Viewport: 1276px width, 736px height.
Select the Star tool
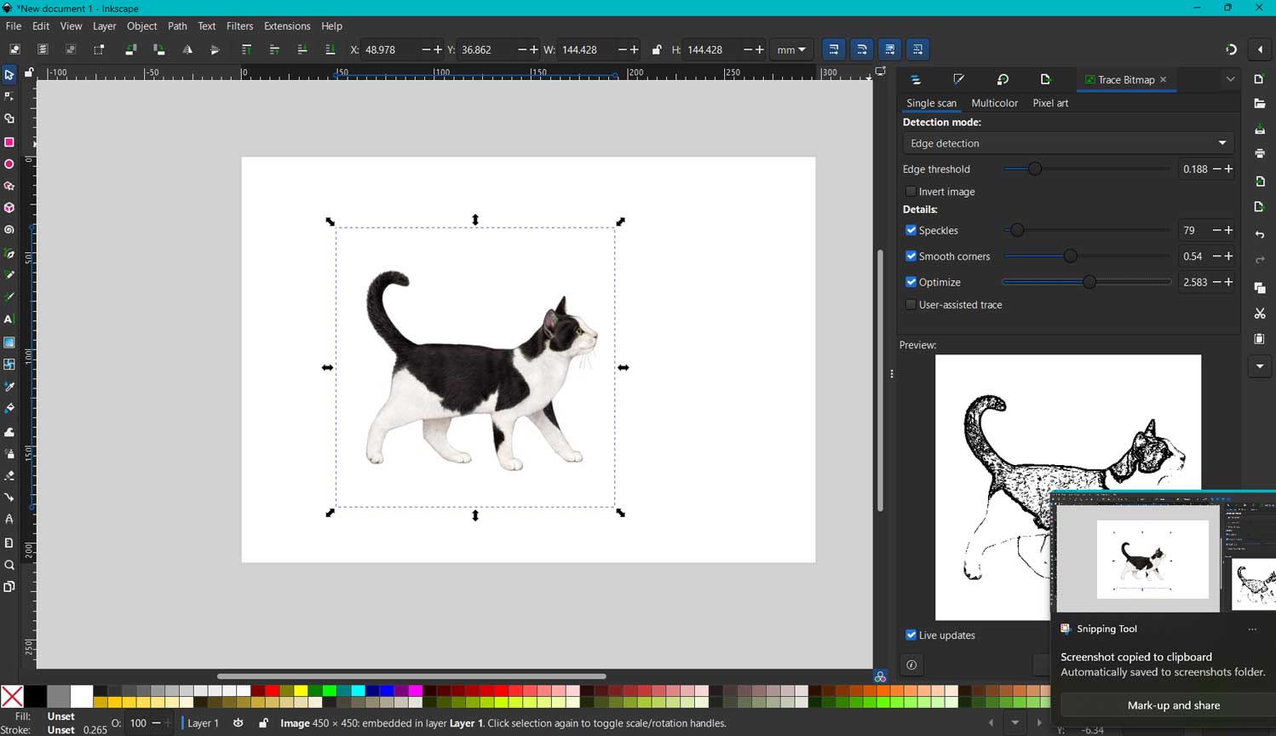click(9, 186)
